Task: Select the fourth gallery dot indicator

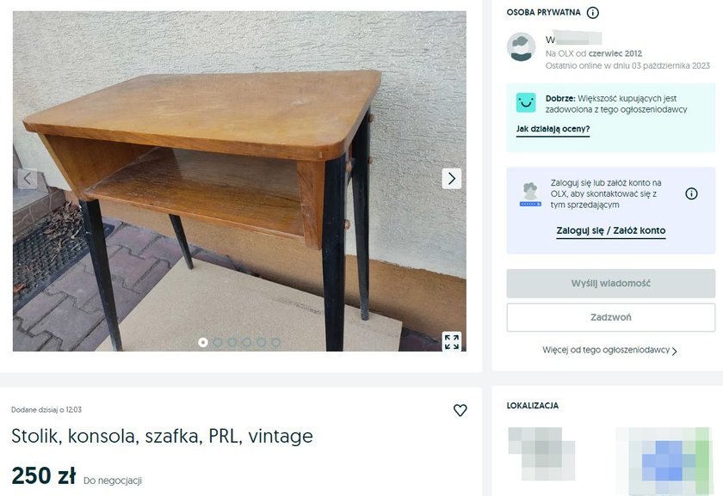Action: pos(247,342)
